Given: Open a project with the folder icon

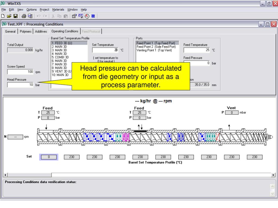Looking at the screenshot, I should click(9, 16).
